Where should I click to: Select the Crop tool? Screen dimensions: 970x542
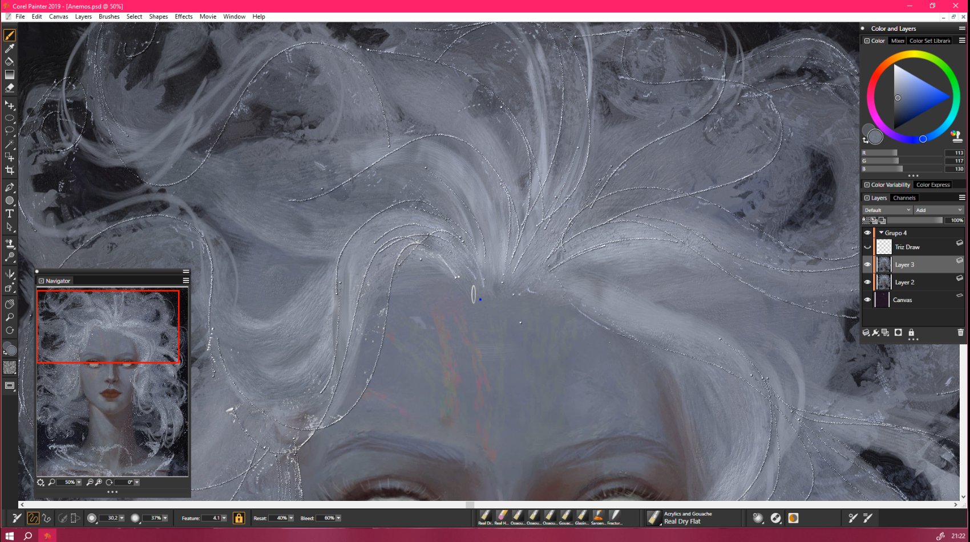[x=10, y=170]
